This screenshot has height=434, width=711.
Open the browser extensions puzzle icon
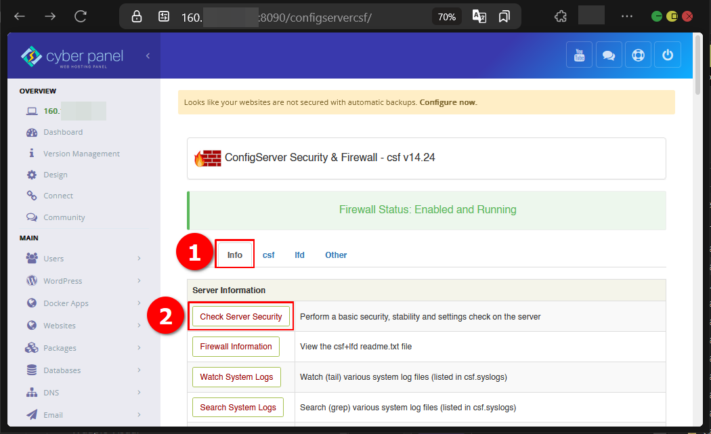pyautogui.click(x=561, y=17)
